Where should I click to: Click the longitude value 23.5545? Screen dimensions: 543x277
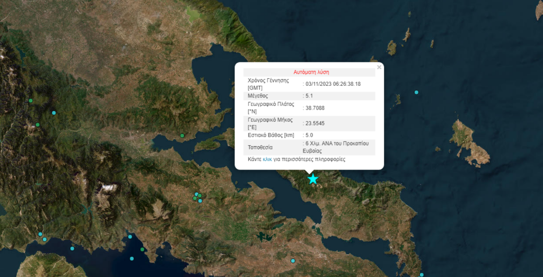[x=315, y=123]
